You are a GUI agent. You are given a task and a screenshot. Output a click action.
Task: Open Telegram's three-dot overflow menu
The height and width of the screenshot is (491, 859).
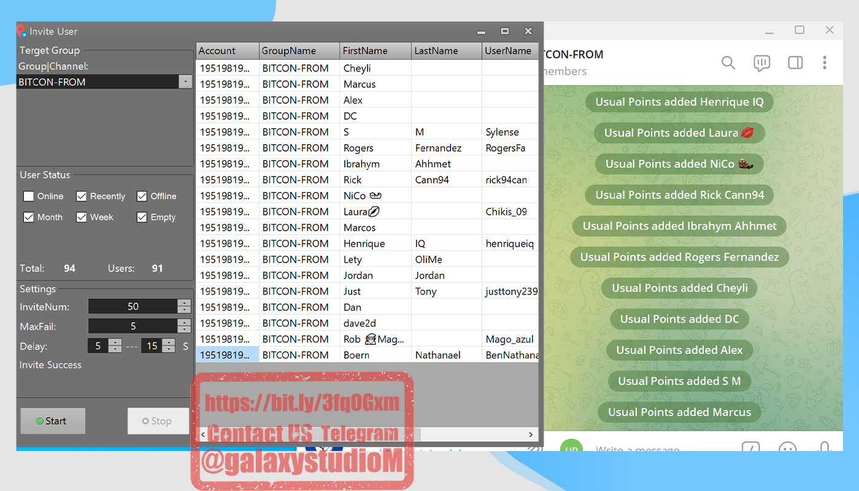(x=825, y=63)
